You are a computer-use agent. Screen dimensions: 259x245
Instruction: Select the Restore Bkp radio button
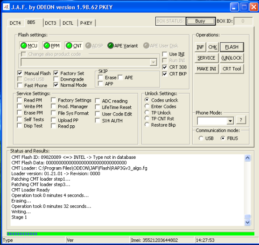coord(147,124)
